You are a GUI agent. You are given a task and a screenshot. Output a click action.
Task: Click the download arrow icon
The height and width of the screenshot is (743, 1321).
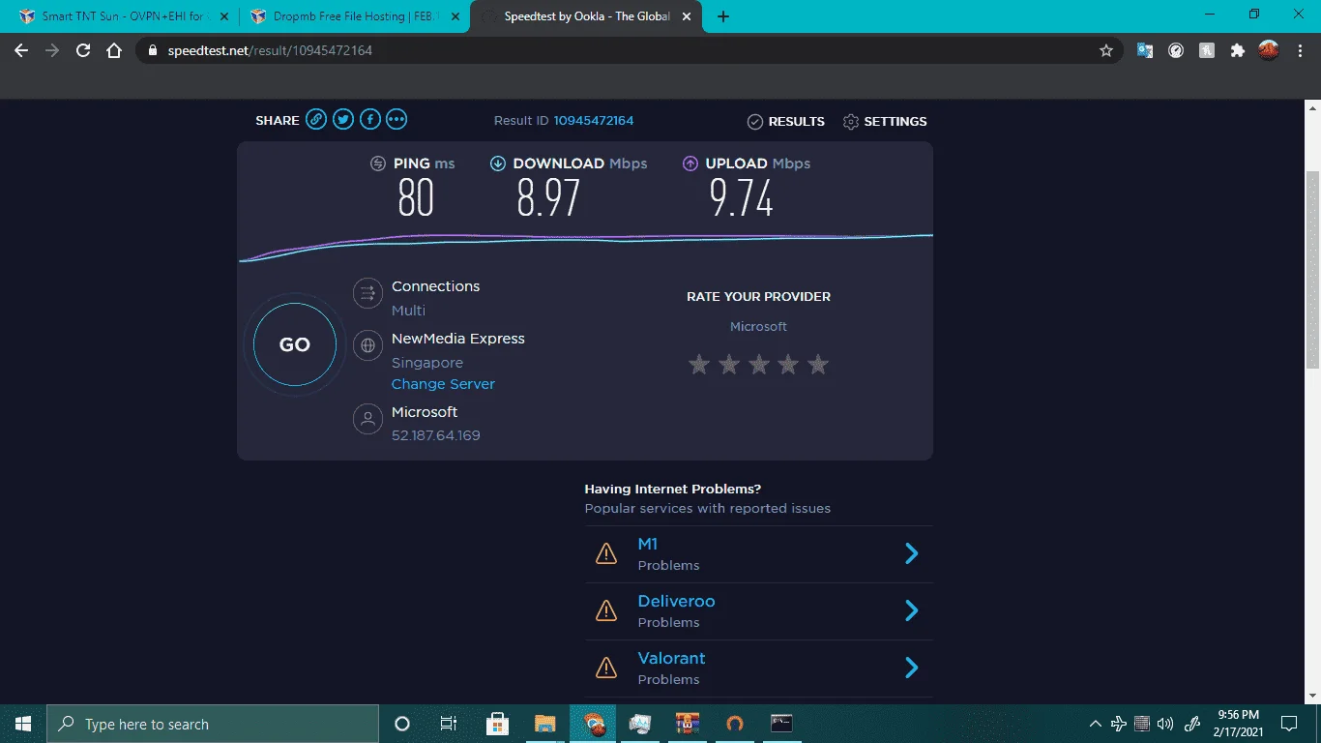[x=498, y=163]
